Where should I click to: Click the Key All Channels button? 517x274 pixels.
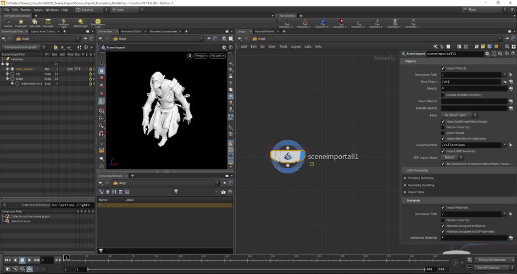coord(488,267)
